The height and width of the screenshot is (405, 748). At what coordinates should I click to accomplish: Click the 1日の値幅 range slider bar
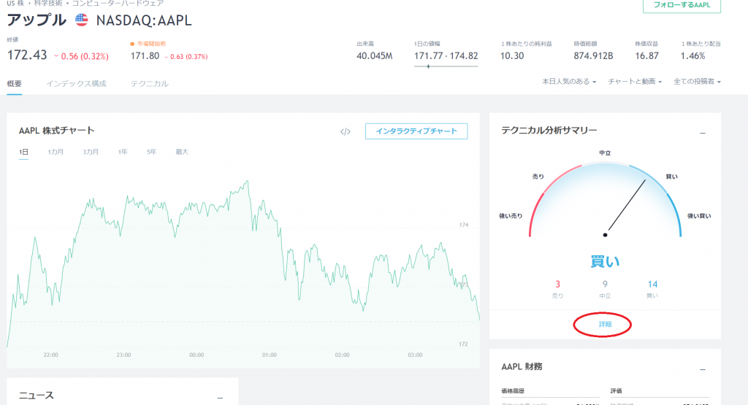pos(446,66)
